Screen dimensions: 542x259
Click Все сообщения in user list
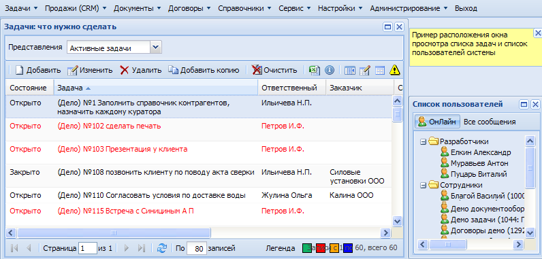click(x=490, y=122)
